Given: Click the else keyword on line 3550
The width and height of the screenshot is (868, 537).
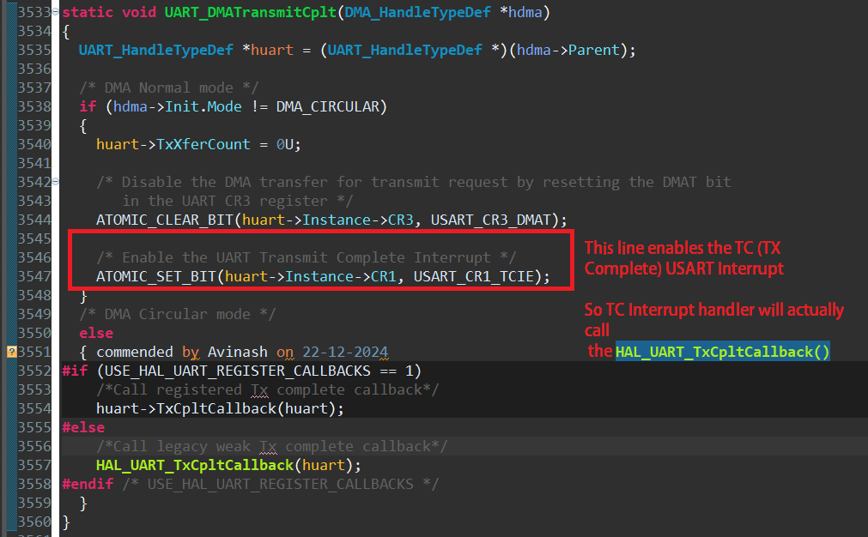Looking at the screenshot, I should click(x=95, y=332).
